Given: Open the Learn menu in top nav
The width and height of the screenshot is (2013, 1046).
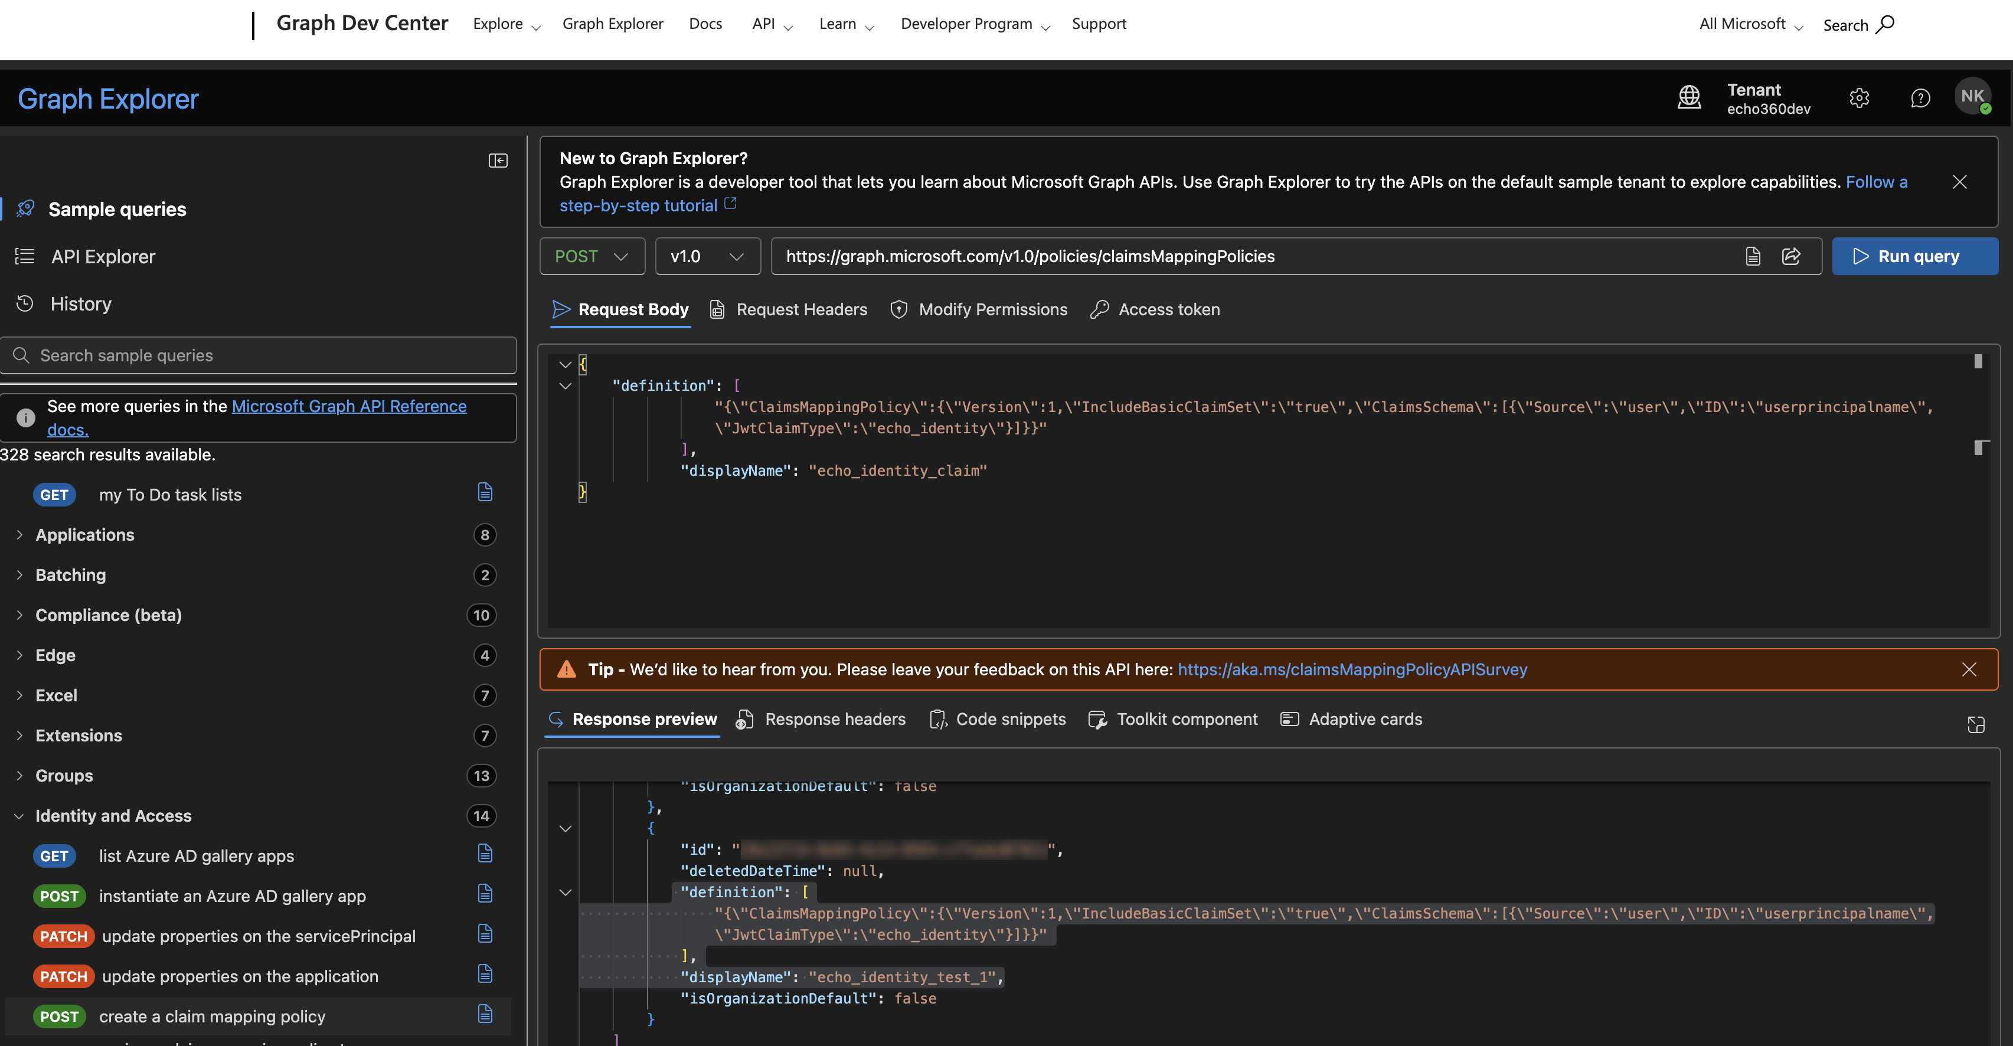Looking at the screenshot, I should click(x=847, y=24).
